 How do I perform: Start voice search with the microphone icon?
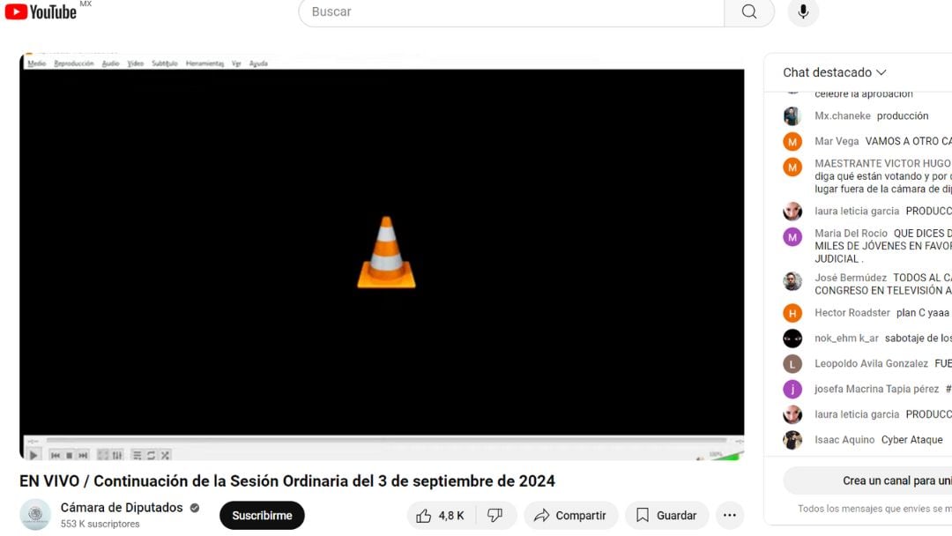803,11
